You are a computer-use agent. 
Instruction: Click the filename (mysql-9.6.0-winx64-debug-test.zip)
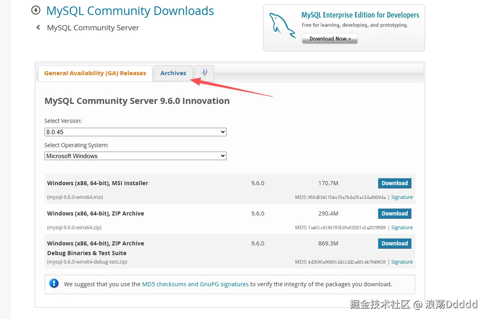(x=87, y=262)
